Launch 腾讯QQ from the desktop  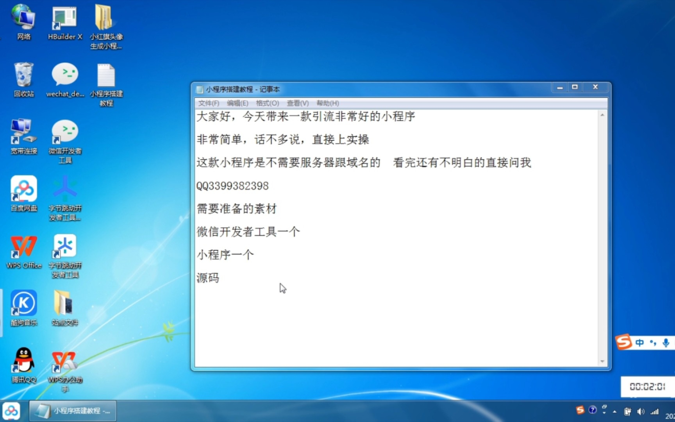pyautogui.click(x=23, y=365)
